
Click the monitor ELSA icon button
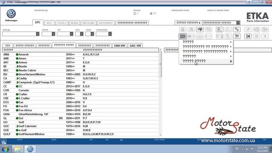click(x=219, y=29)
